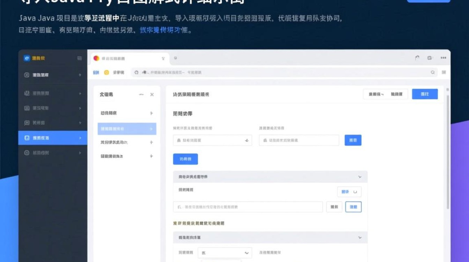The image size is (469, 262).
Task: Expand the lower collapsible section chevron
Action: 360,237
